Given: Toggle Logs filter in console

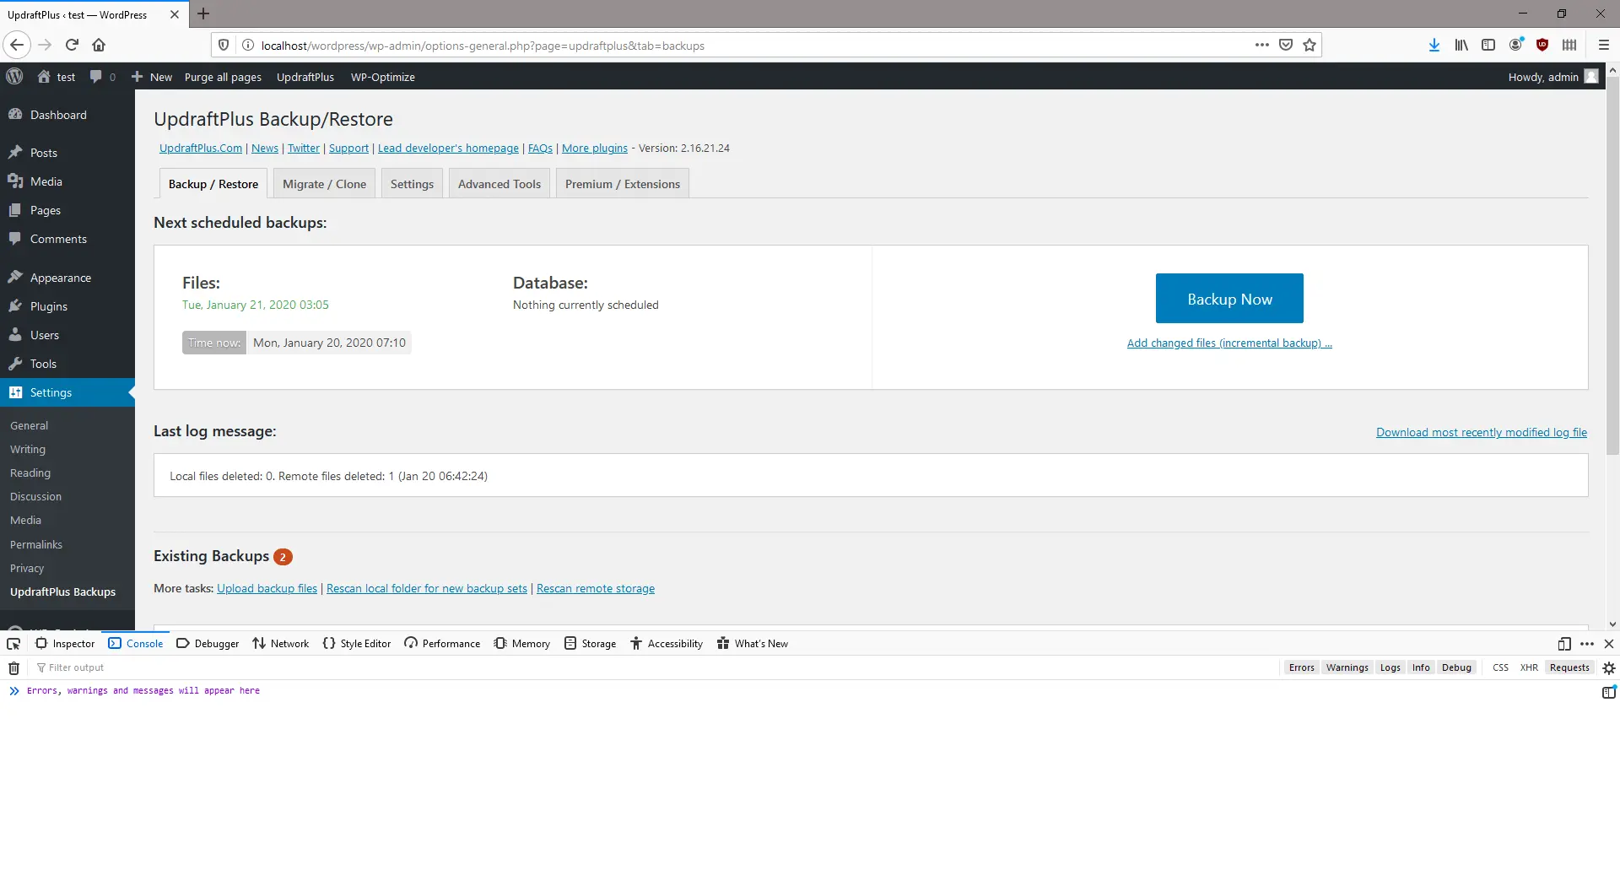Looking at the screenshot, I should pos(1390,668).
